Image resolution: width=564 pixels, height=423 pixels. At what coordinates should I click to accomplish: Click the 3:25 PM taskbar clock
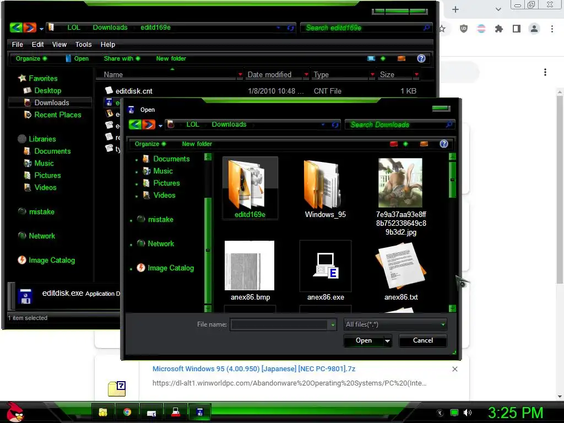click(516, 413)
